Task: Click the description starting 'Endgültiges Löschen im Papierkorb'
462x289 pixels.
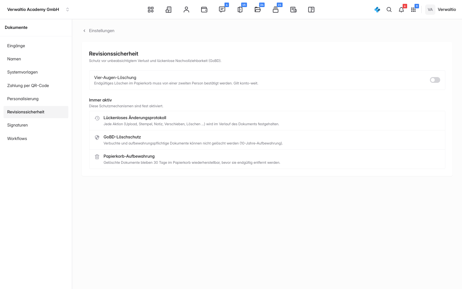Action: click(176, 83)
